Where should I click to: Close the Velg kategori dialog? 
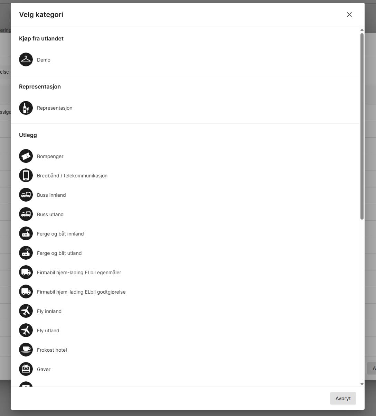(x=349, y=15)
